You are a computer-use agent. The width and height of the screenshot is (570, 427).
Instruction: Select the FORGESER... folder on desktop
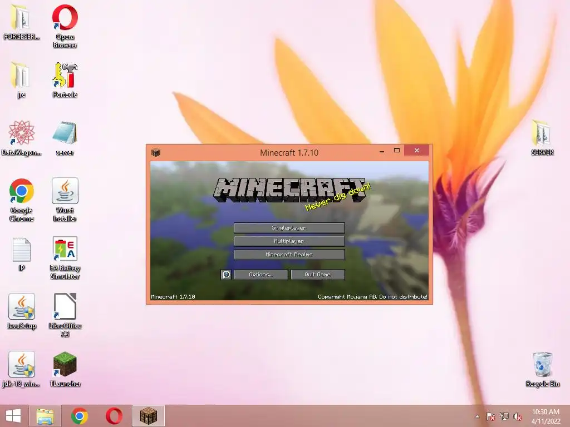pos(21,22)
